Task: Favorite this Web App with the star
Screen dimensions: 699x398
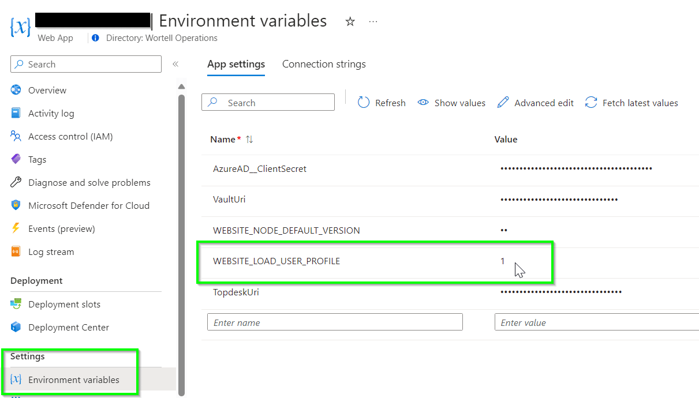Action: [350, 22]
